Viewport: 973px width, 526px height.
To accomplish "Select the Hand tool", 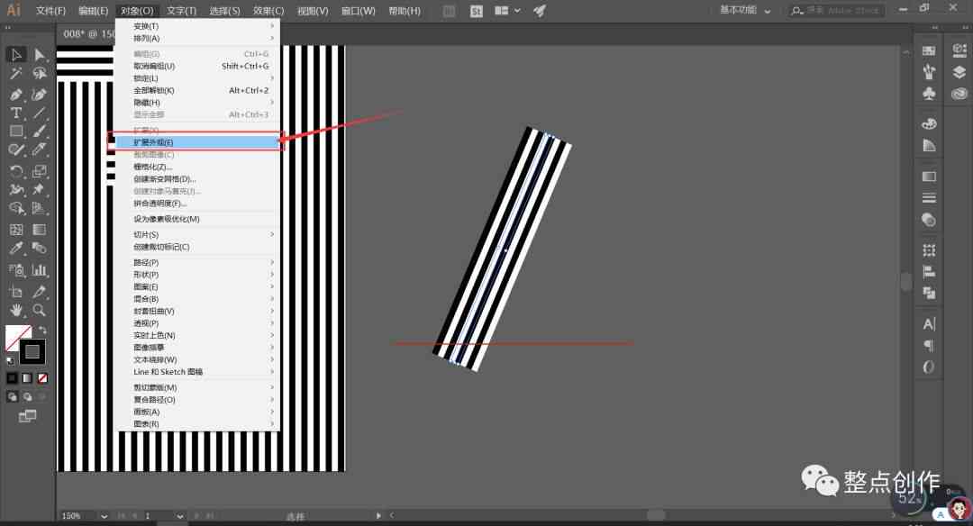I will (x=16, y=310).
